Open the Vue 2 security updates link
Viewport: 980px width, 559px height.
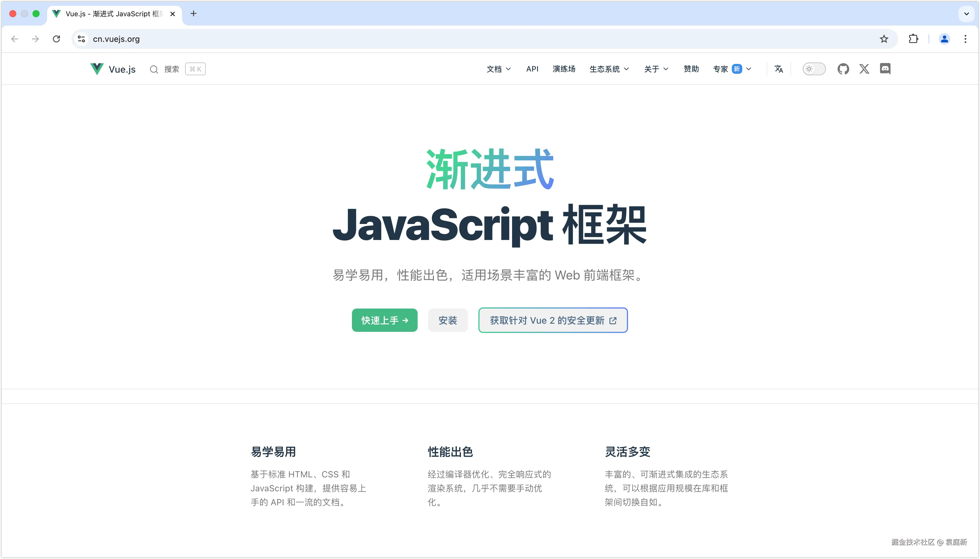pyautogui.click(x=552, y=320)
